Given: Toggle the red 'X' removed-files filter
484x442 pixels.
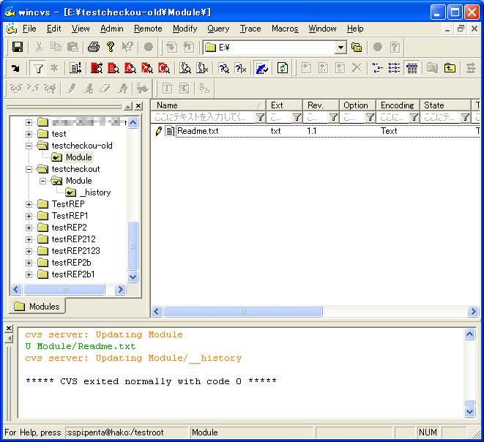Looking at the screenshot, I should 147,68.
